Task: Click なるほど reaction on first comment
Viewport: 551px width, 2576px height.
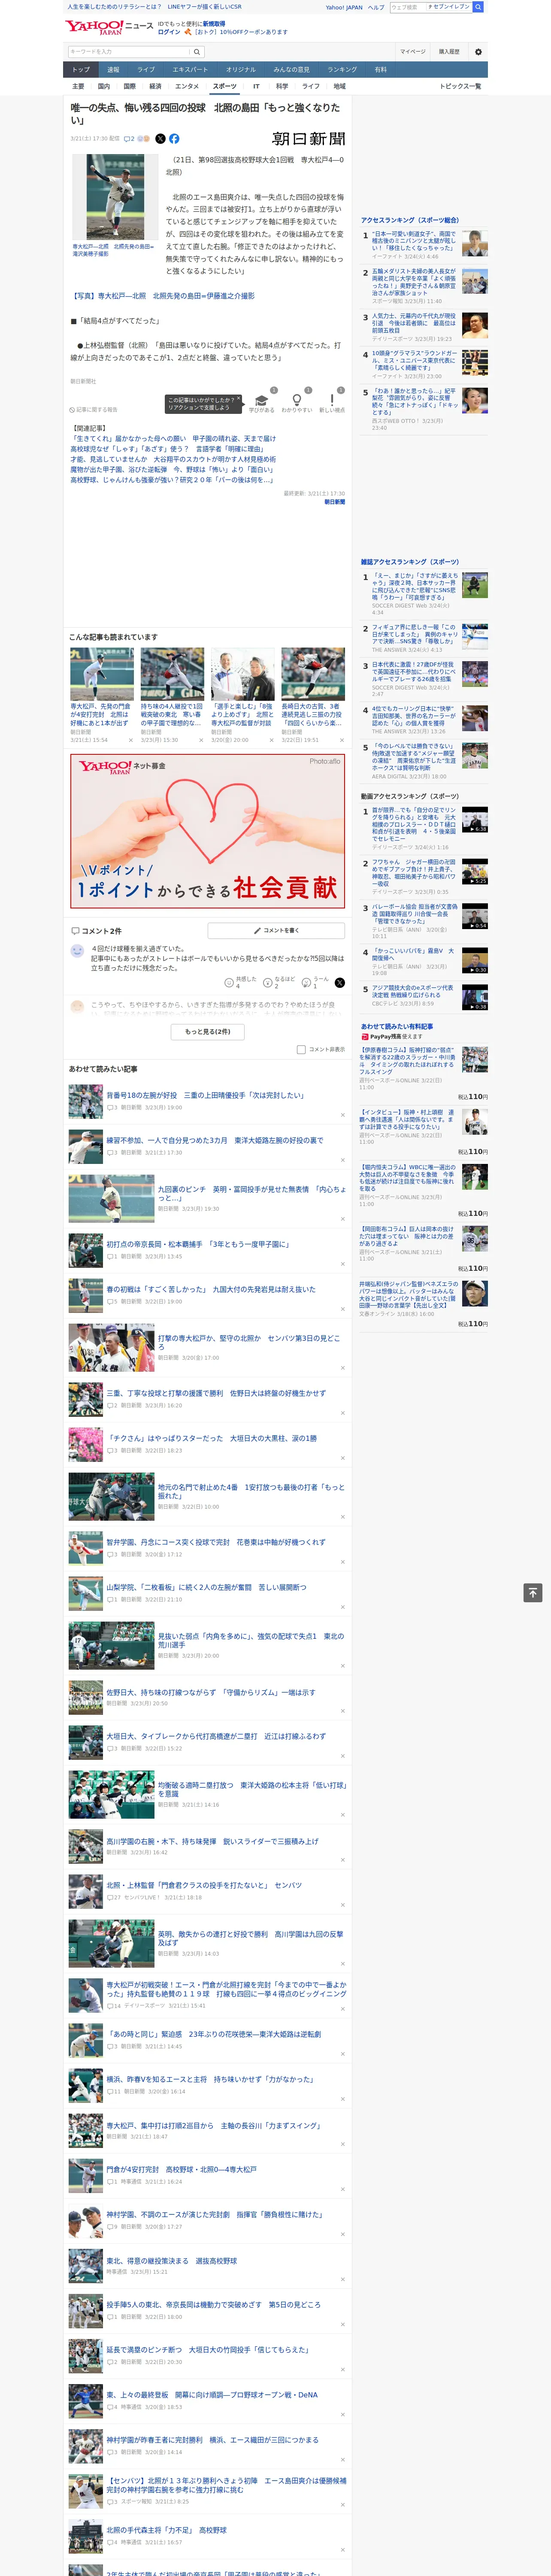Action: coord(269,983)
